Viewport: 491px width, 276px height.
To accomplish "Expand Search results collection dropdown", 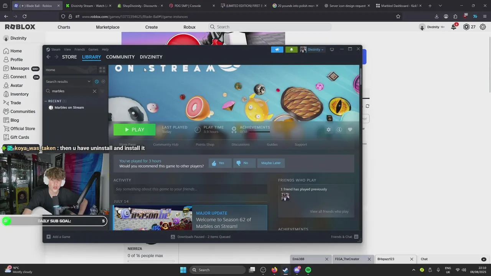I will click(89, 82).
